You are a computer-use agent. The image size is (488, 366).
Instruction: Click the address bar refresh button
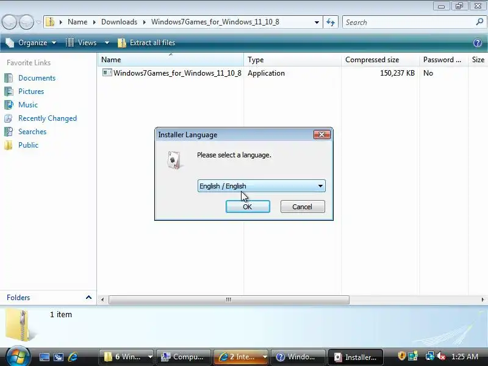331,22
